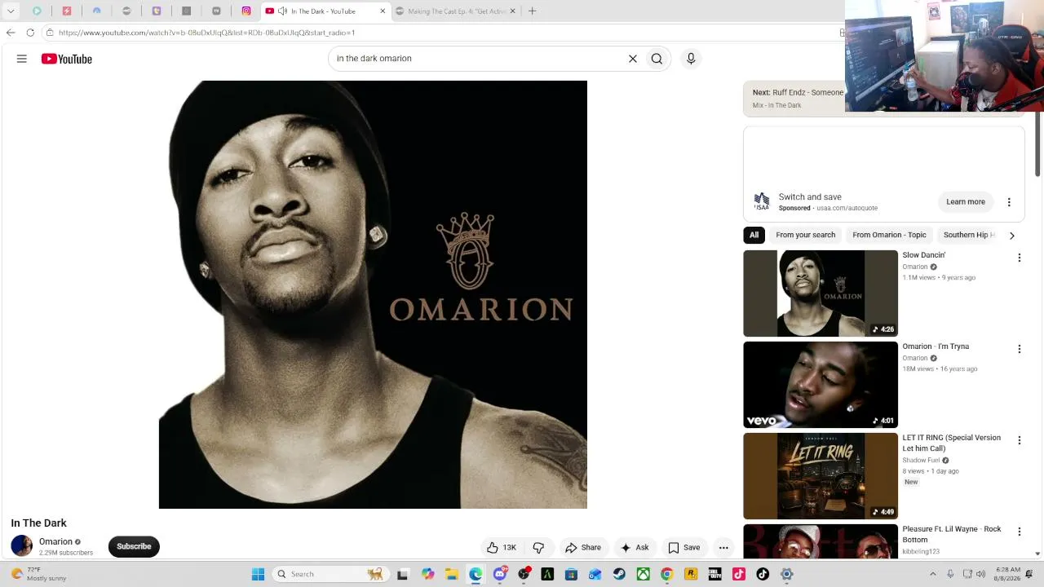Image resolution: width=1044 pixels, height=587 pixels.
Task: Clear the search box with the X
Action: [633, 59]
